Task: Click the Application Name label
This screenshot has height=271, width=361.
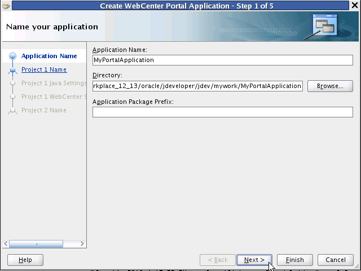Action: 120,50
